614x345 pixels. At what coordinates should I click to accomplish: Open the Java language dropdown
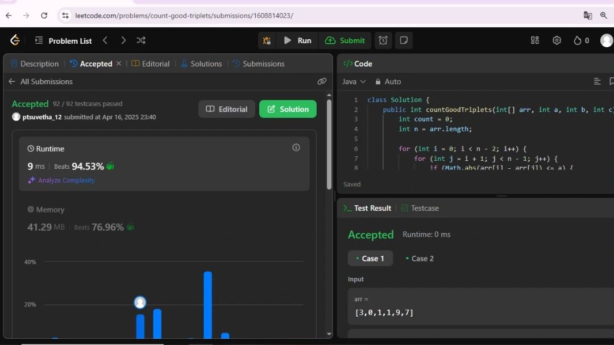(354, 81)
